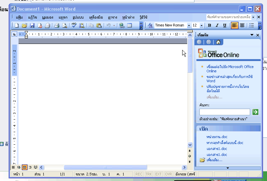Screen dimensions: 267x181
Task: Toggle bulleted list
Action: (x=251, y=25)
